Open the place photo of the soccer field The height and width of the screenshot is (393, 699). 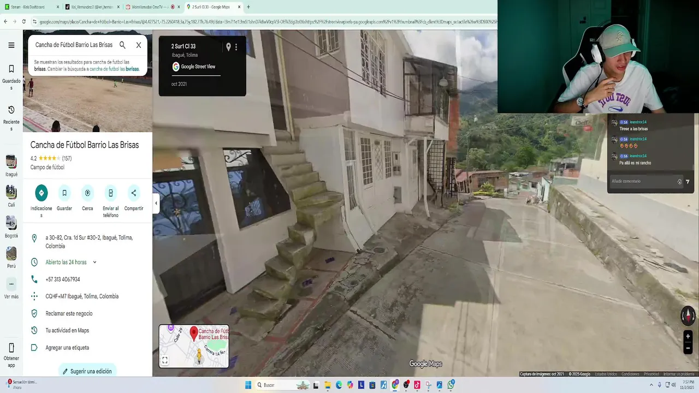[x=87, y=104]
